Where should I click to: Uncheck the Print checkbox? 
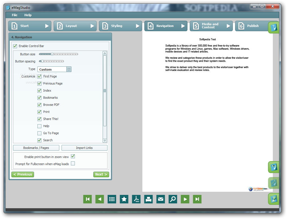[x=39, y=112]
